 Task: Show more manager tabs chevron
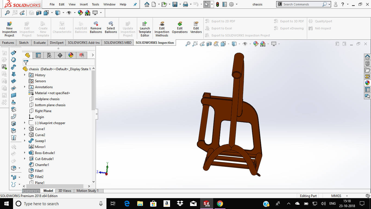93,55
